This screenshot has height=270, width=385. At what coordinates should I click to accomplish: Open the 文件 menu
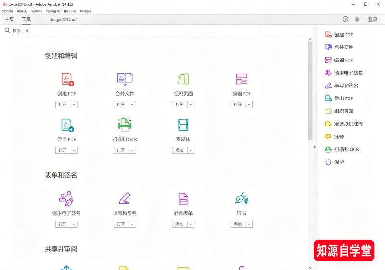click(7, 11)
